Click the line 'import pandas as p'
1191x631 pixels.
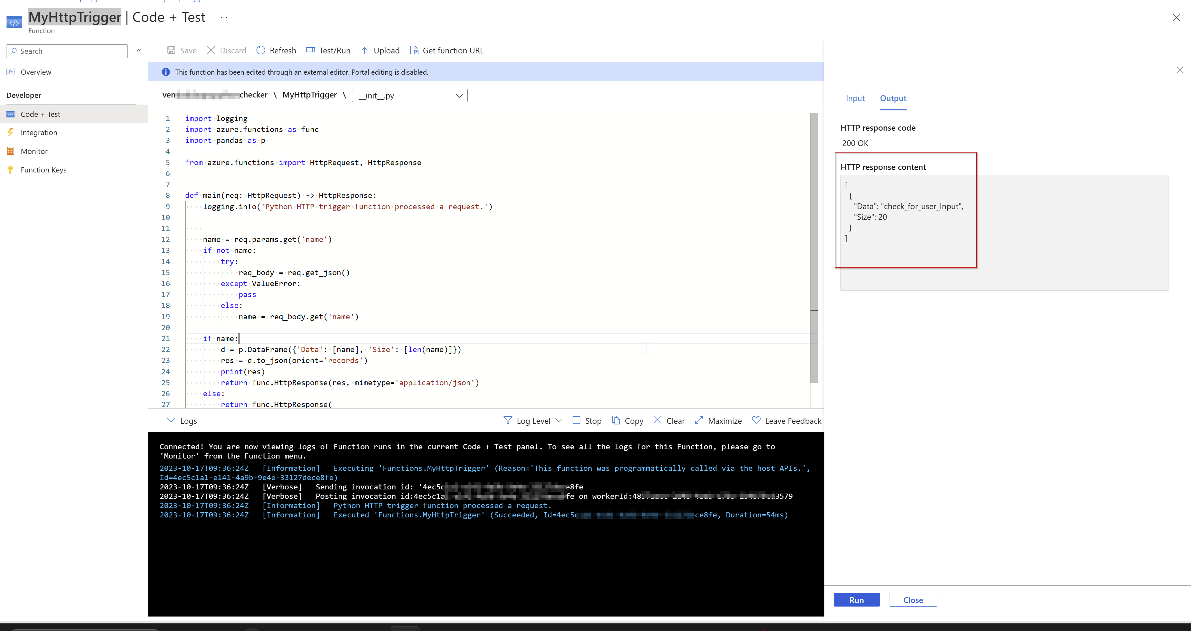coord(225,141)
